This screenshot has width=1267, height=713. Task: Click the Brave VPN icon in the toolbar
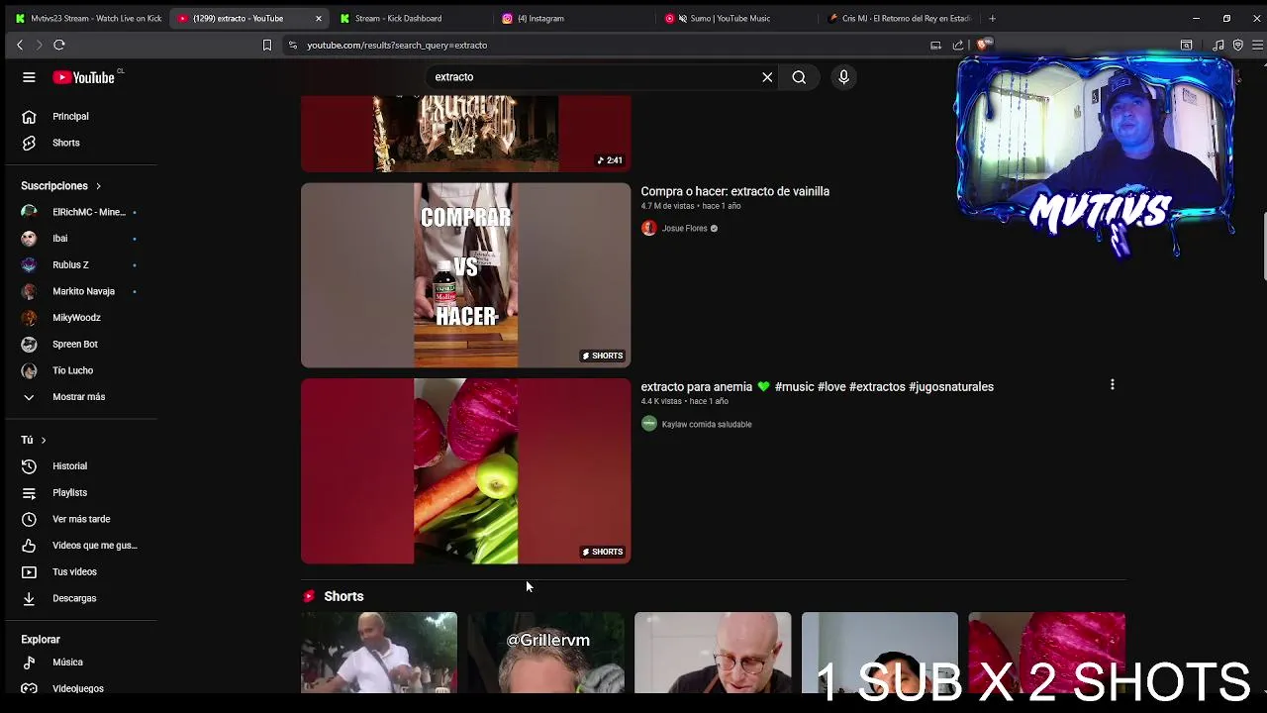click(1238, 45)
